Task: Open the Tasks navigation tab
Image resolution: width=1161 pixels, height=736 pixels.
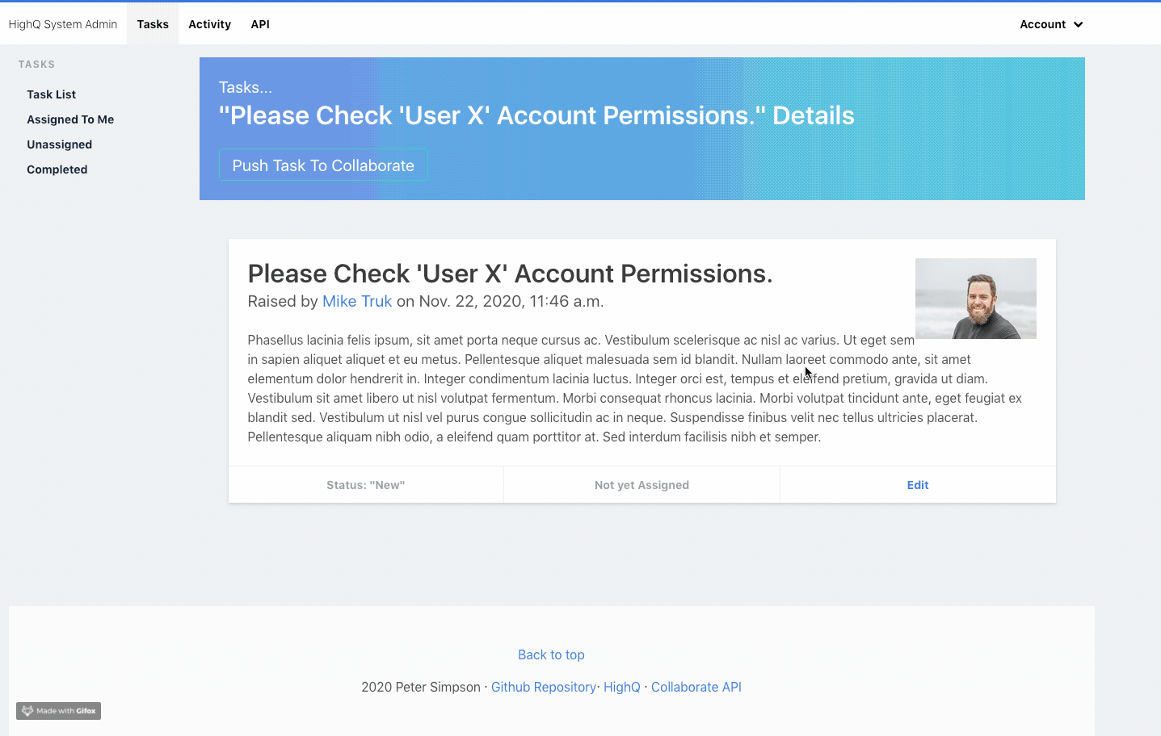Action: (x=153, y=24)
